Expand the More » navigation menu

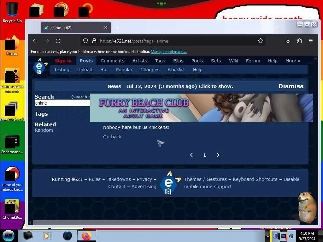click(293, 61)
